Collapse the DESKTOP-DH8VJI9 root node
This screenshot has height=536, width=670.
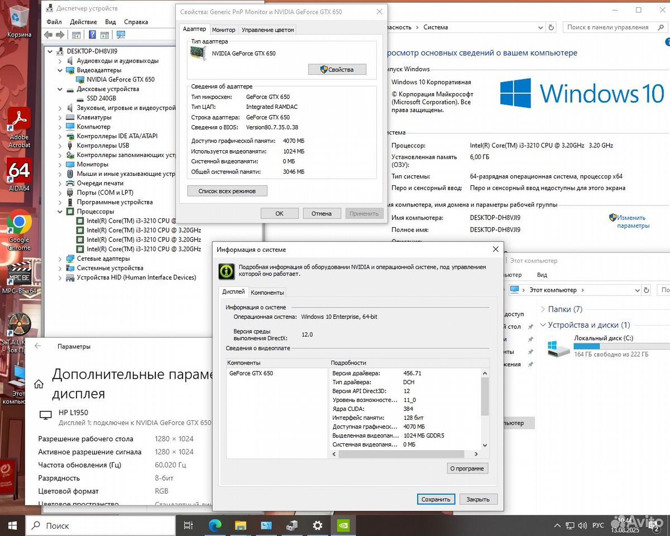[x=51, y=51]
